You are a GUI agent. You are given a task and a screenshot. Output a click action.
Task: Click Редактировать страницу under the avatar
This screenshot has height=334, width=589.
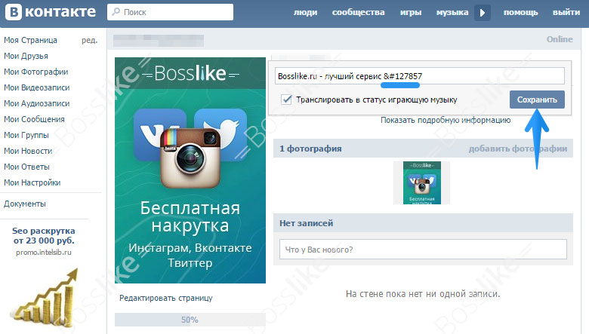coord(166,298)
